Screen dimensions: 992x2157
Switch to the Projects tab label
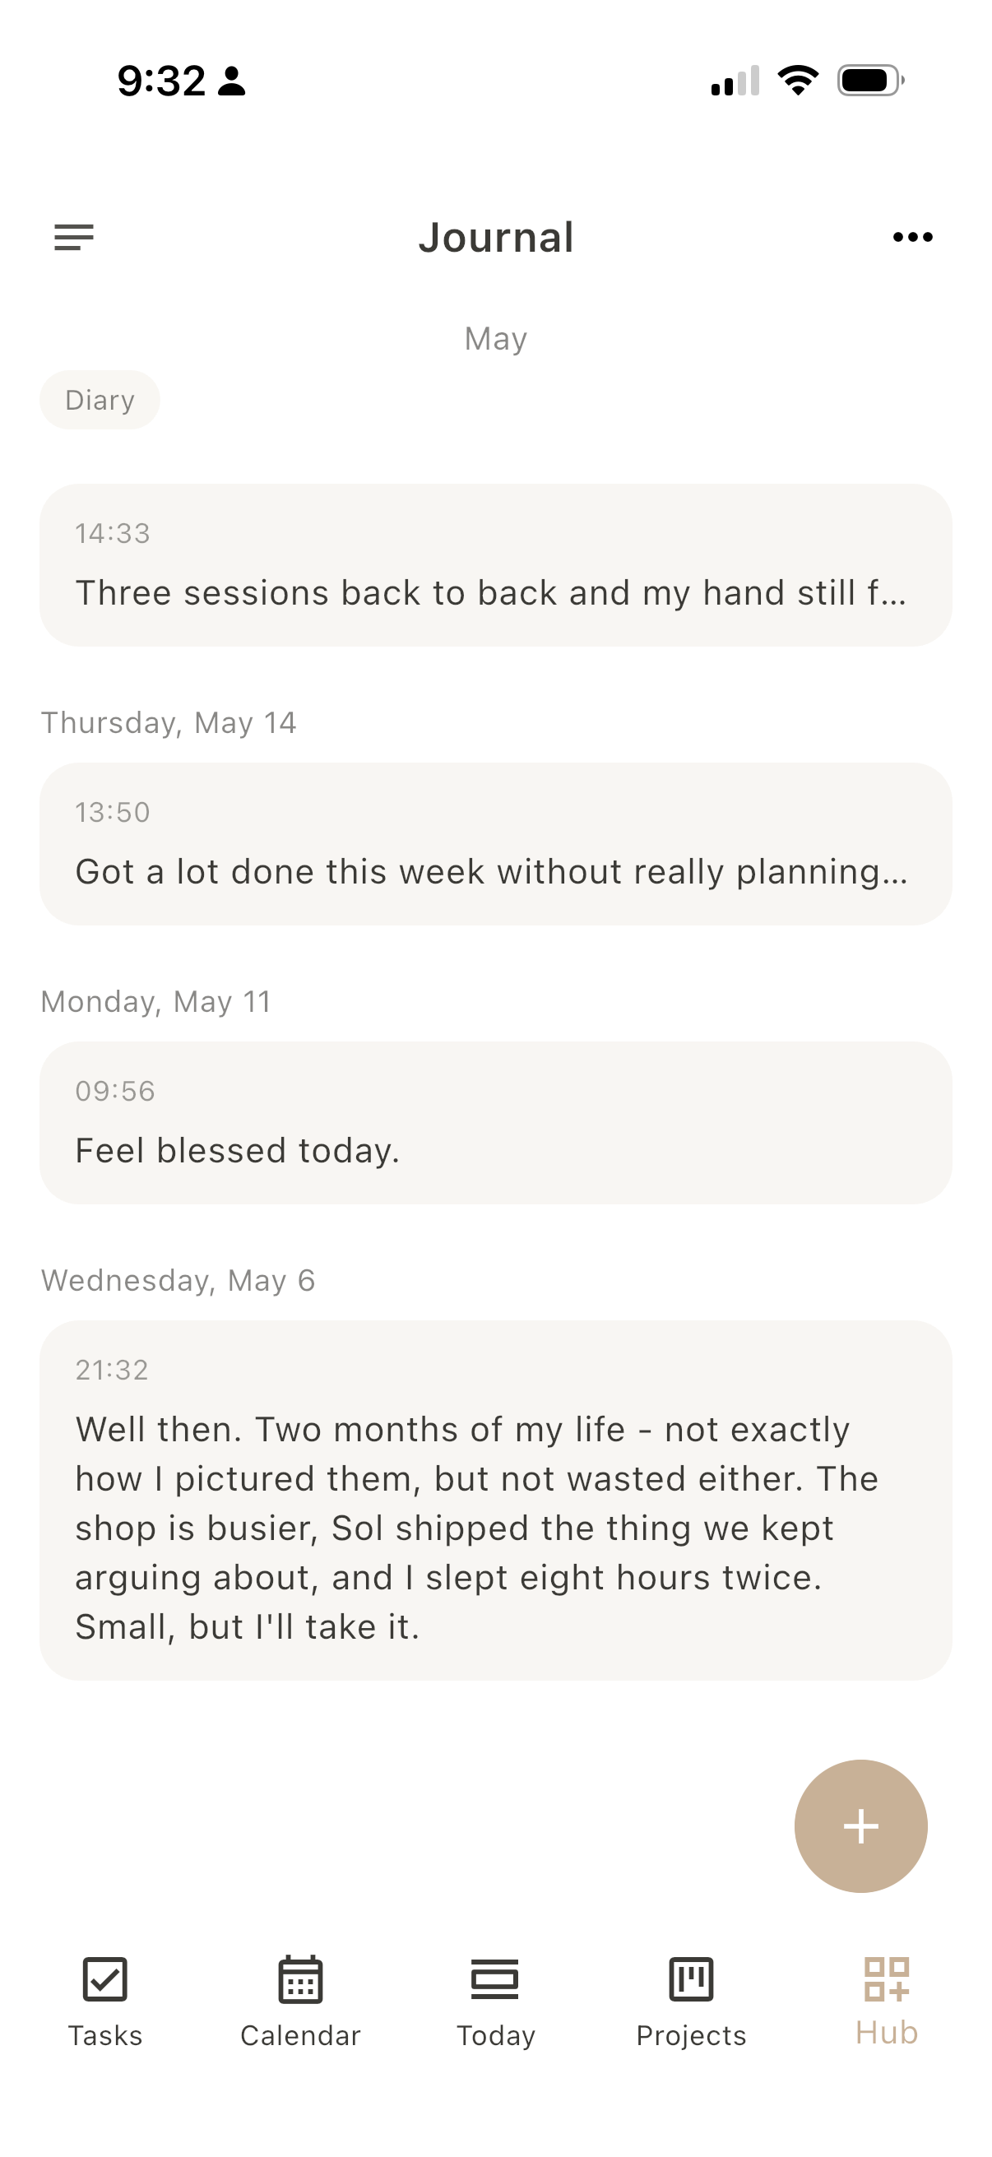[x=692, y=2035]
